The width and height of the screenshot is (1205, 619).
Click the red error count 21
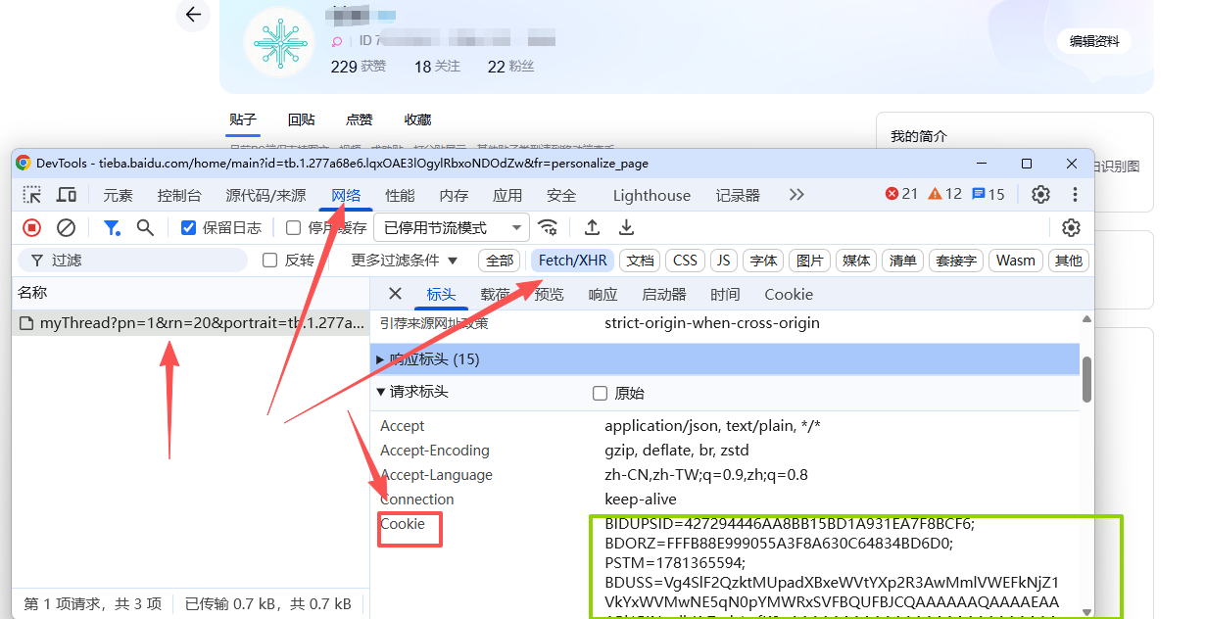pos(901,194)
